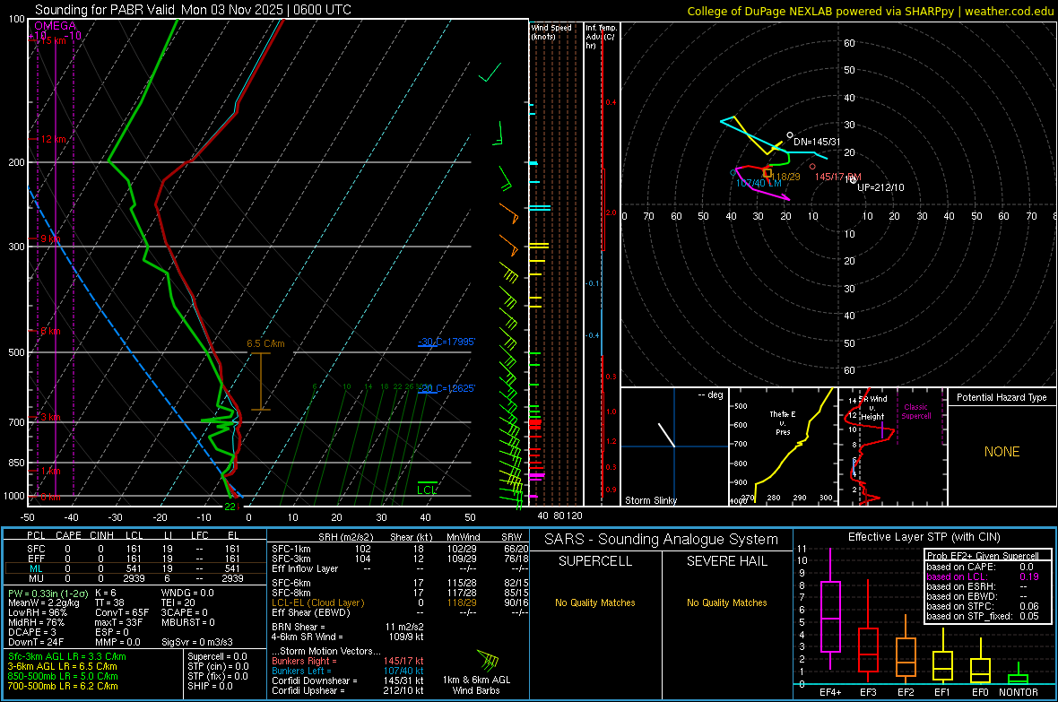
Task: Click the Classic Supercell label
Action: (915, 412)
